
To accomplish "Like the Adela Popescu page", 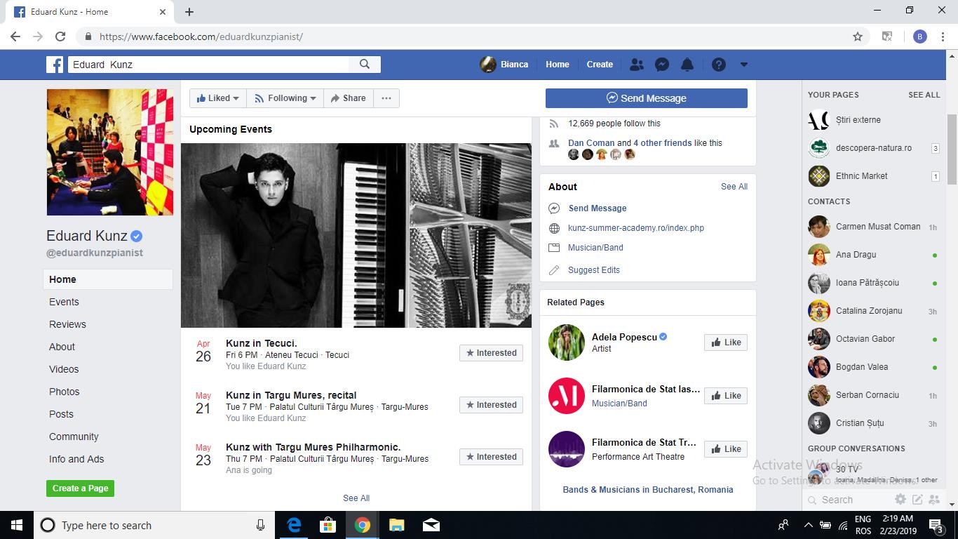I will tap(726, 342).
